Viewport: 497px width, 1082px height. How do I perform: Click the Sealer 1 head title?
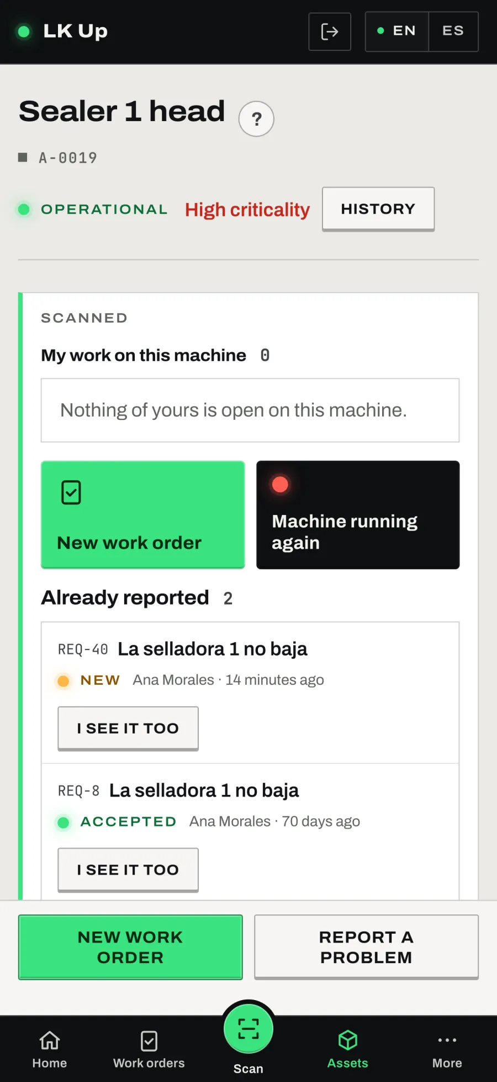122,111
